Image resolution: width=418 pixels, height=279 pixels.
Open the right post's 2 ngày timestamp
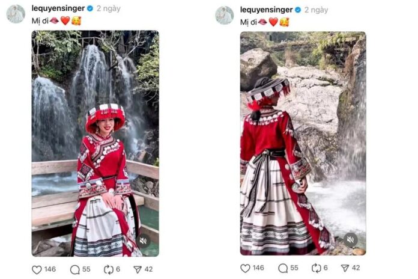point(316,10)
